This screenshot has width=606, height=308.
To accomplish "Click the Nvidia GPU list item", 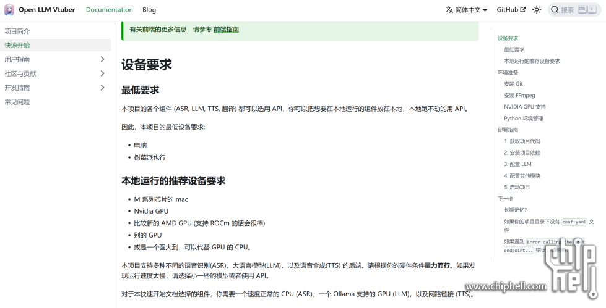I will 151,211.
